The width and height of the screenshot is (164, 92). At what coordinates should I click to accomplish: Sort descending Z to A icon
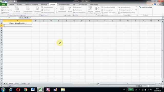[x=57, y=12]
